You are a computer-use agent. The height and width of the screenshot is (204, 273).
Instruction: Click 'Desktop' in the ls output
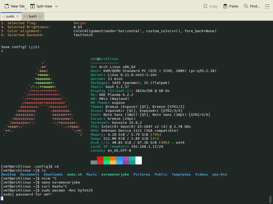click(9, 175)
